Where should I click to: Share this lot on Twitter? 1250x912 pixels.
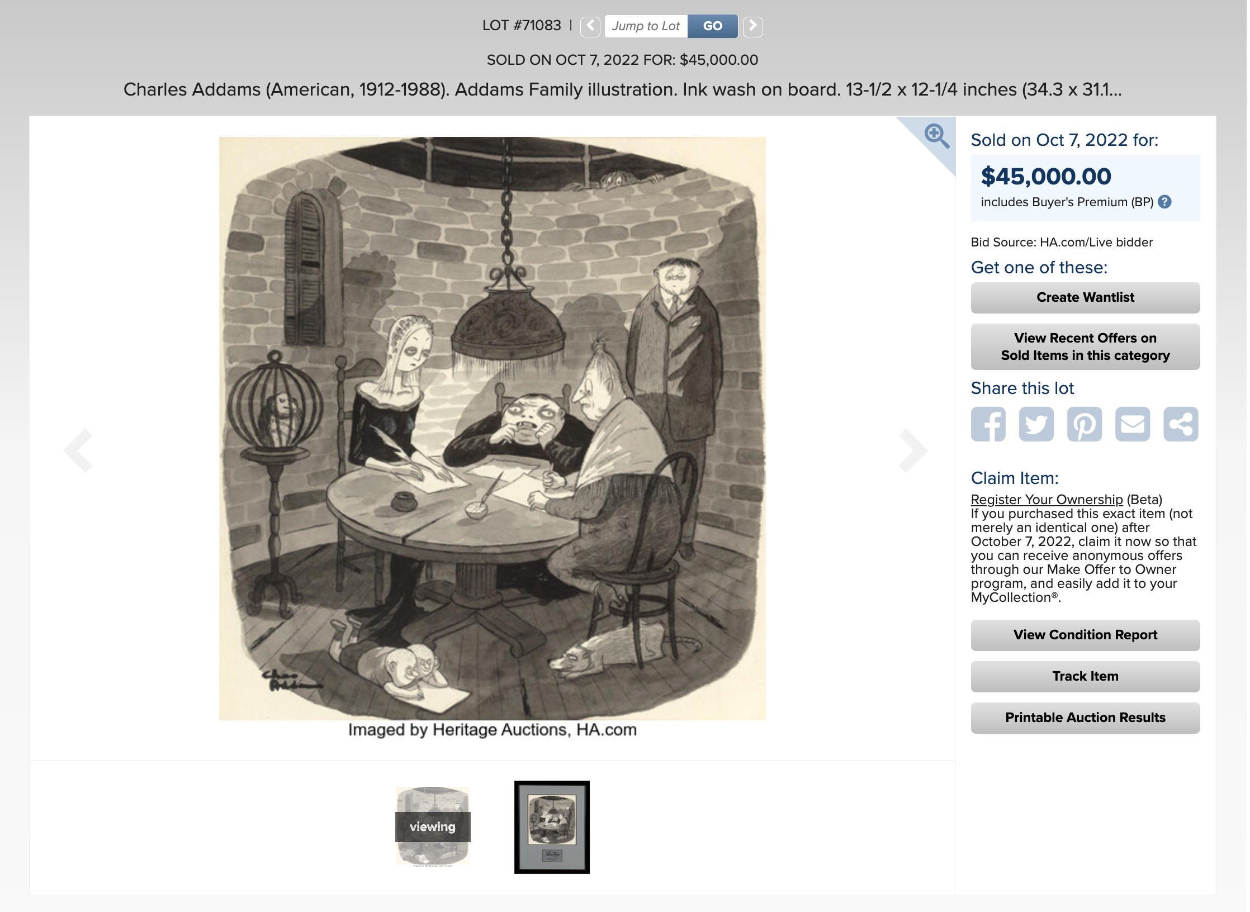(1036, 424)
